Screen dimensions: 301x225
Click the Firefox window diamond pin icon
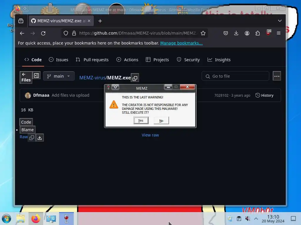coord(25,8)
